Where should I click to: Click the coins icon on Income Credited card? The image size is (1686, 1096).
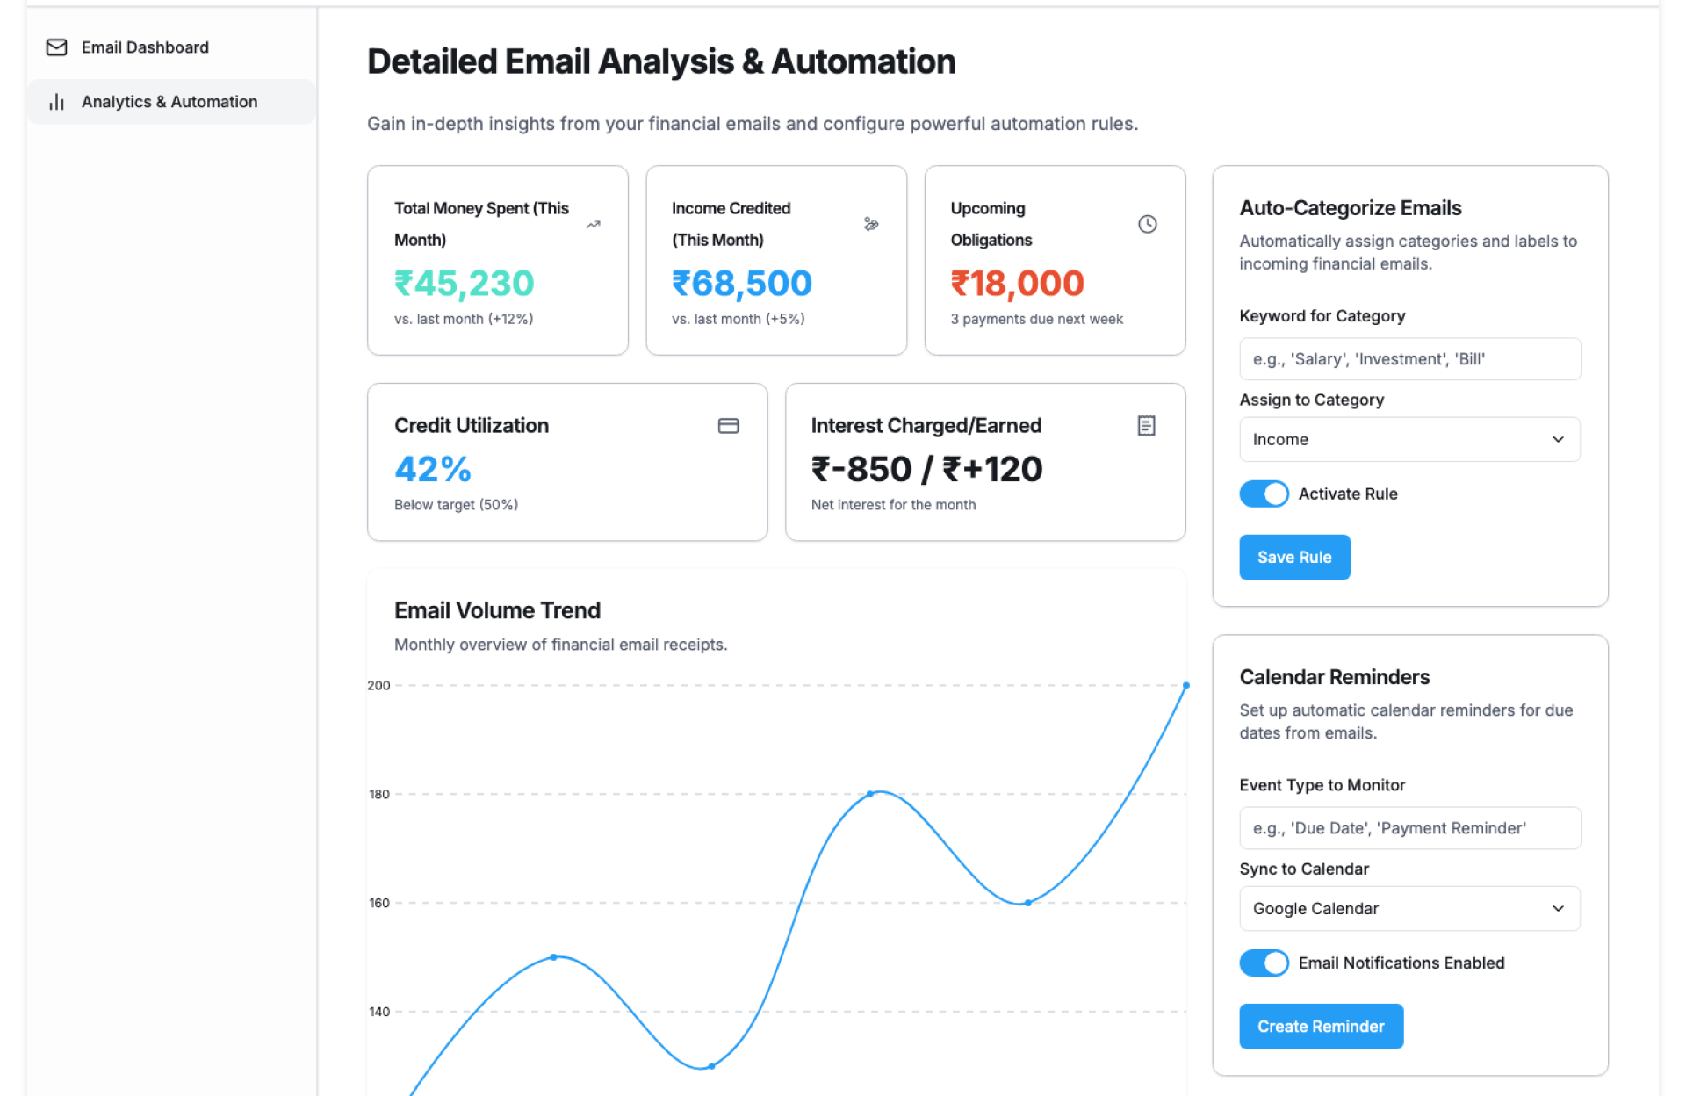point(870,225)
